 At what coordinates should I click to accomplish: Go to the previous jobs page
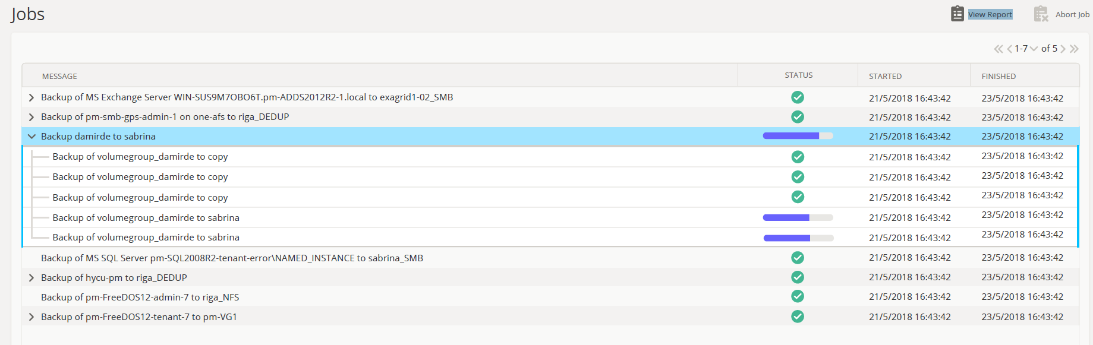point(1009,49)
